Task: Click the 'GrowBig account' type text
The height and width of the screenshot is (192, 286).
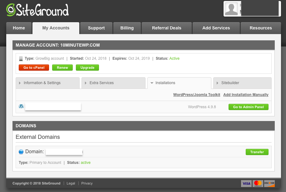Action: click(x=50, y=58)
